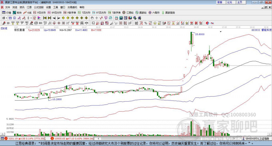Expand the candlestick style dropdown arrow

[x=31, y=18]
